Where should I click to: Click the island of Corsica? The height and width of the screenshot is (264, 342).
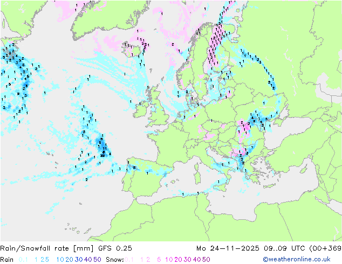coord(197,166)
